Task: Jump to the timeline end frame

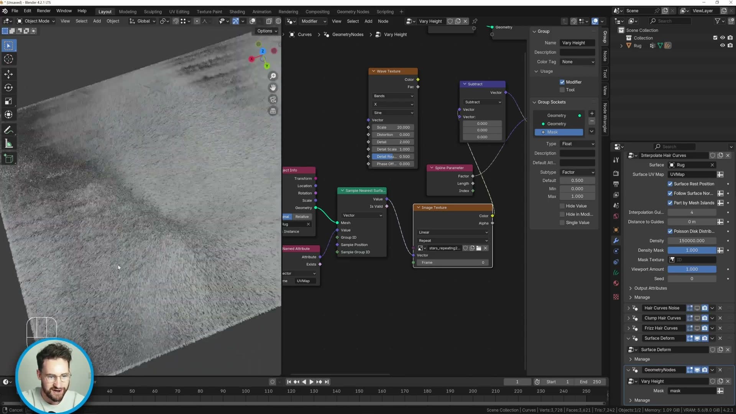Action: pyautogui.click(x=327, y=382)
